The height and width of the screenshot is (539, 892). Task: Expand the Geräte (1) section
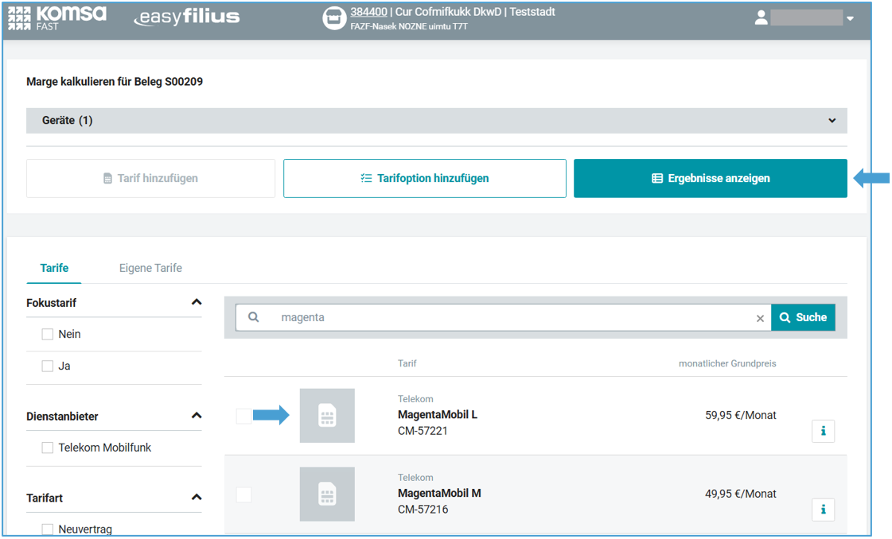[x=832, y=121]
